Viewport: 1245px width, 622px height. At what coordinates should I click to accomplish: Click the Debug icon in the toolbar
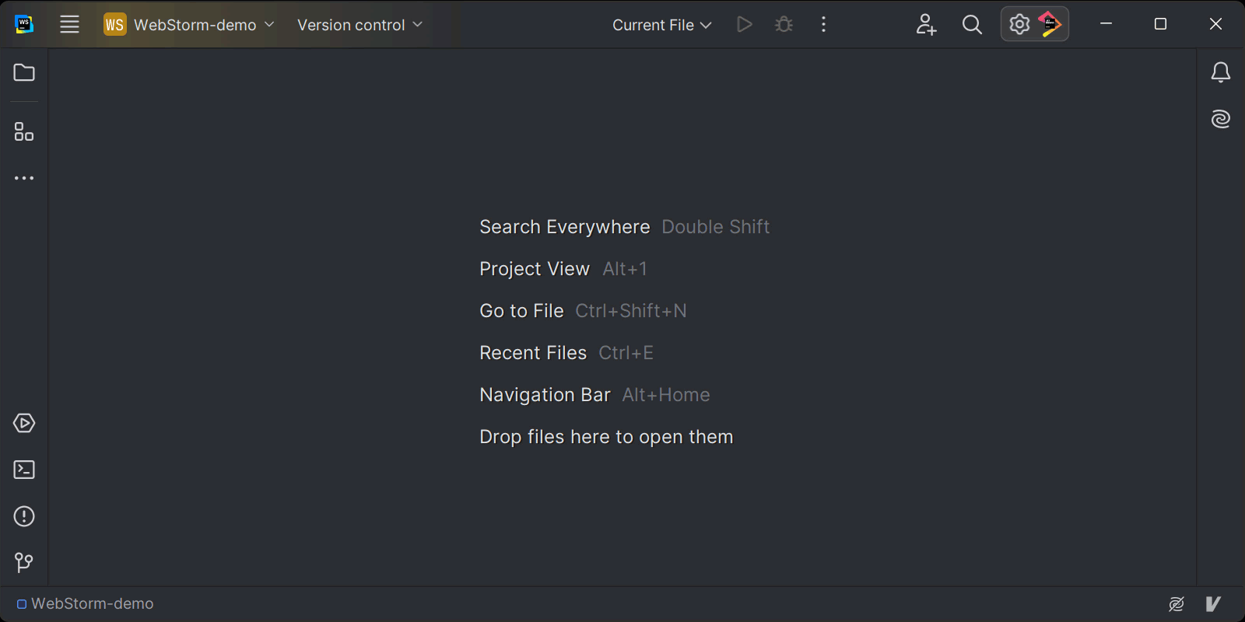tap(784, 24)
